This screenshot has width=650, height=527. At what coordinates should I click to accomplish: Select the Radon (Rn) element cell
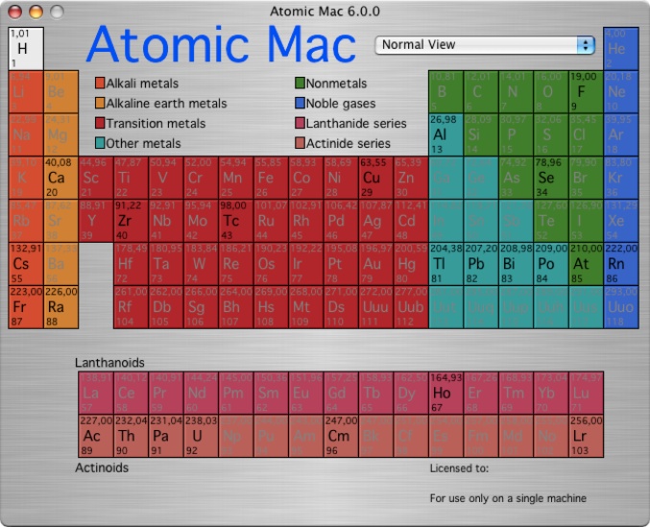620,264
